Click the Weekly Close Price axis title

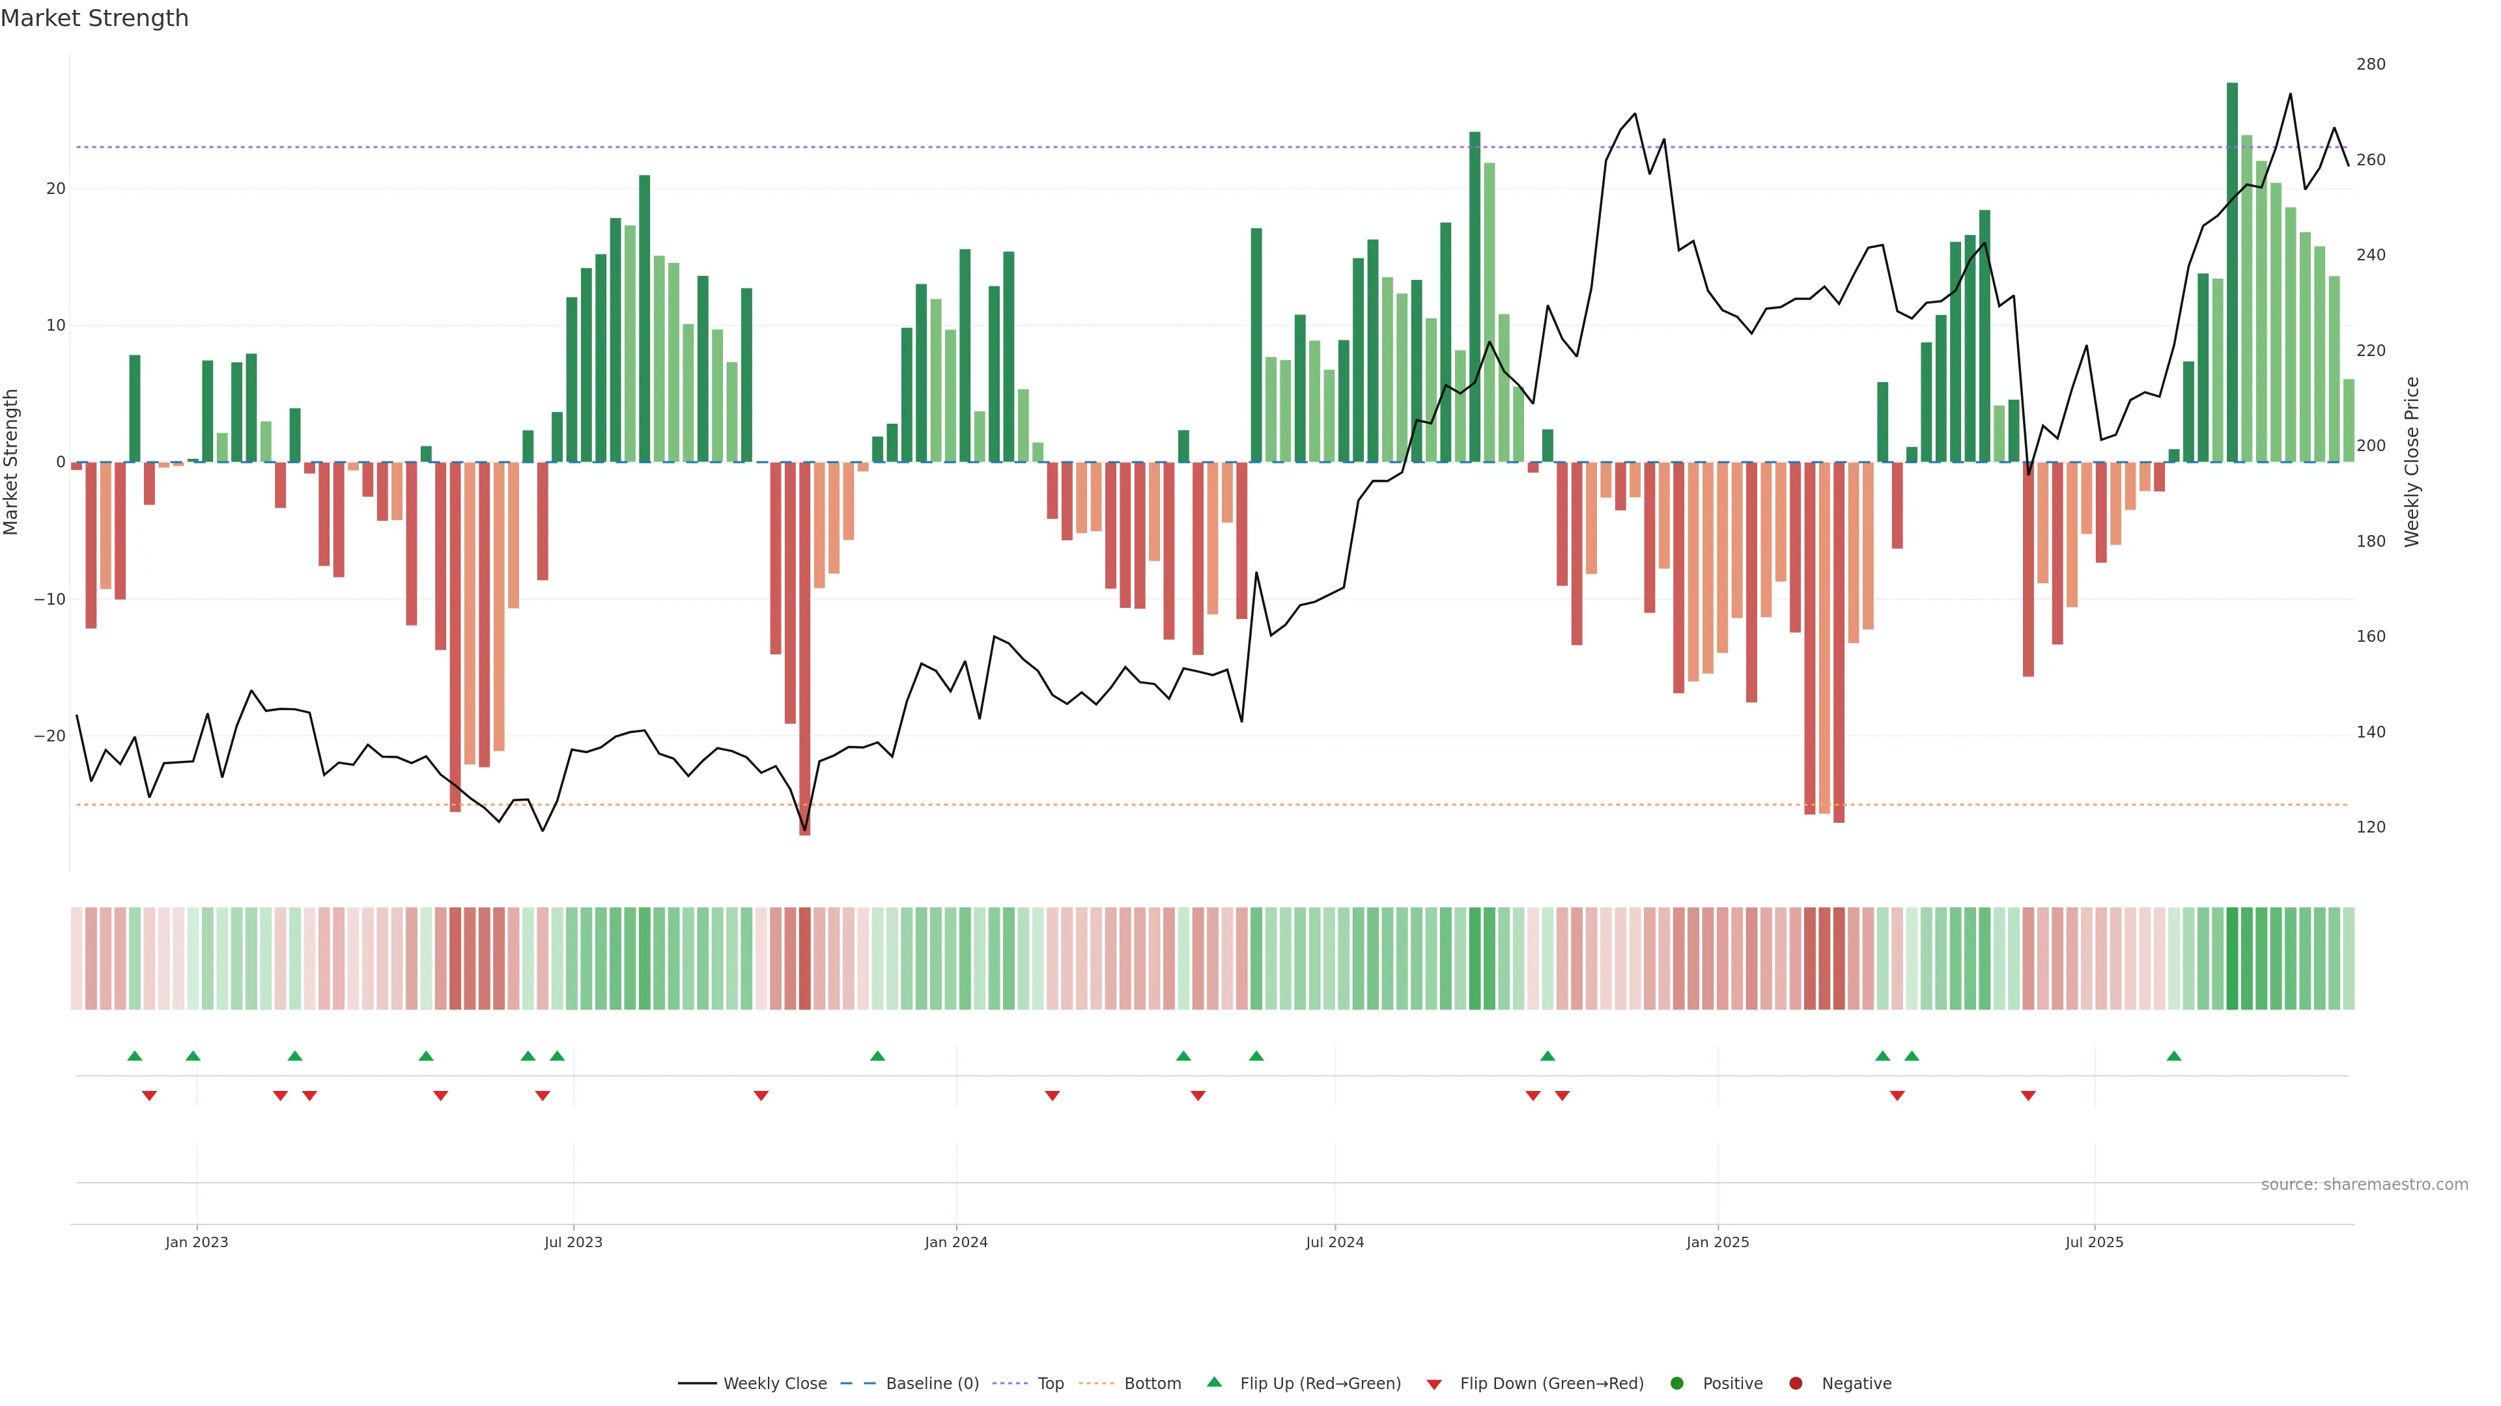tap(2412, 462)
